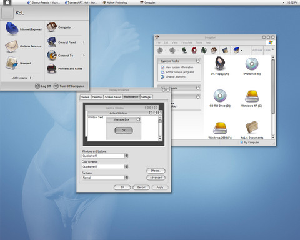Click OK in Display Properties dialog
Viewport: 300px width, 240px height.
click(122, 187)
